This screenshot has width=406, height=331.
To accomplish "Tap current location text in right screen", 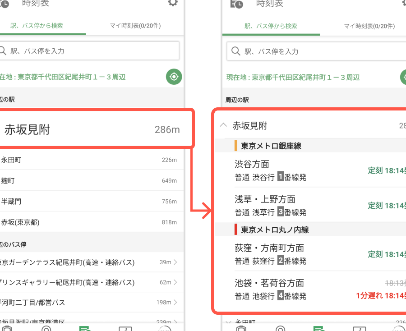I will click(293, 77).
